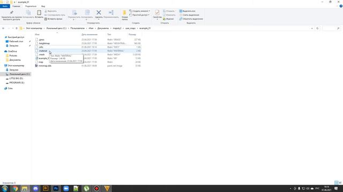
Task: Select the .mesh file icon
Action: pos(37,54)
